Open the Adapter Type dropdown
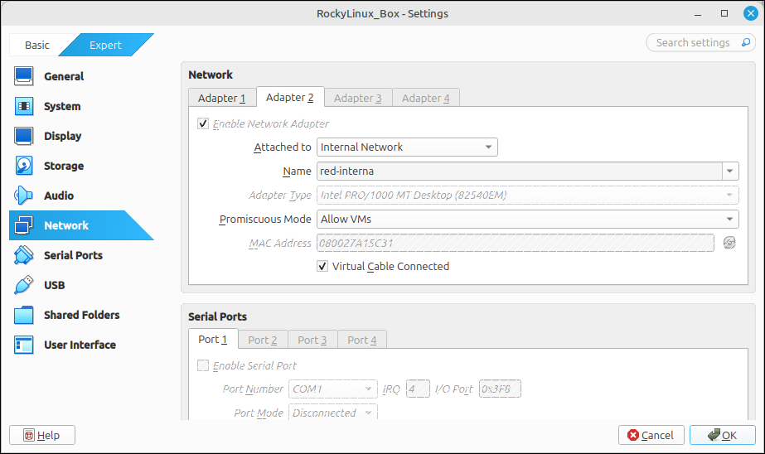The width and height of the screenshot is (765, 454). [527, 195]
